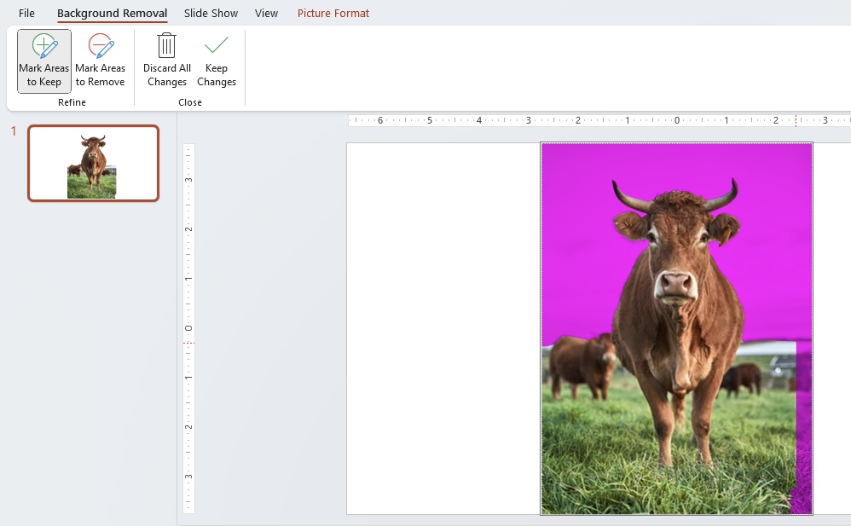Click the cow's left horn

(x=630, y=196)
